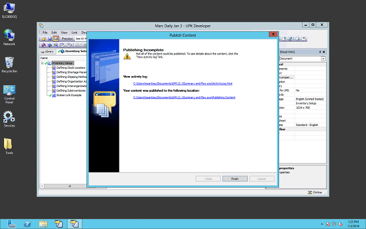The height and width of the screenshot is (229, 366).
Task: Open the SLC00DOQ computer desktop icon
Action: click(x=9, y=10)
